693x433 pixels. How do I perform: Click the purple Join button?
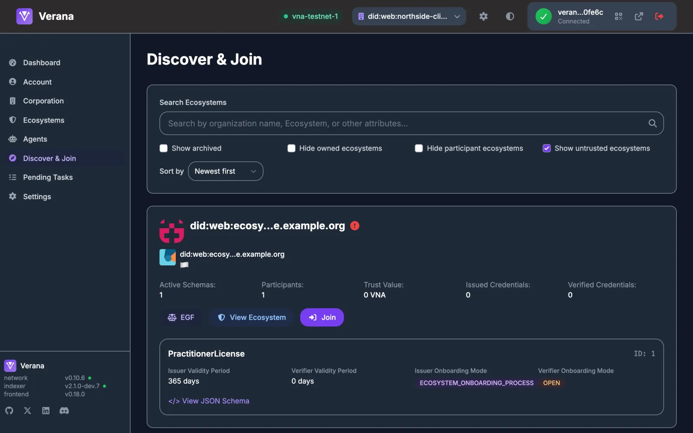[322, 317]
